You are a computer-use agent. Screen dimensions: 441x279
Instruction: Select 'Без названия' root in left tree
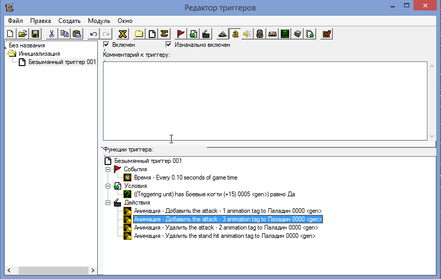point(27,45)
